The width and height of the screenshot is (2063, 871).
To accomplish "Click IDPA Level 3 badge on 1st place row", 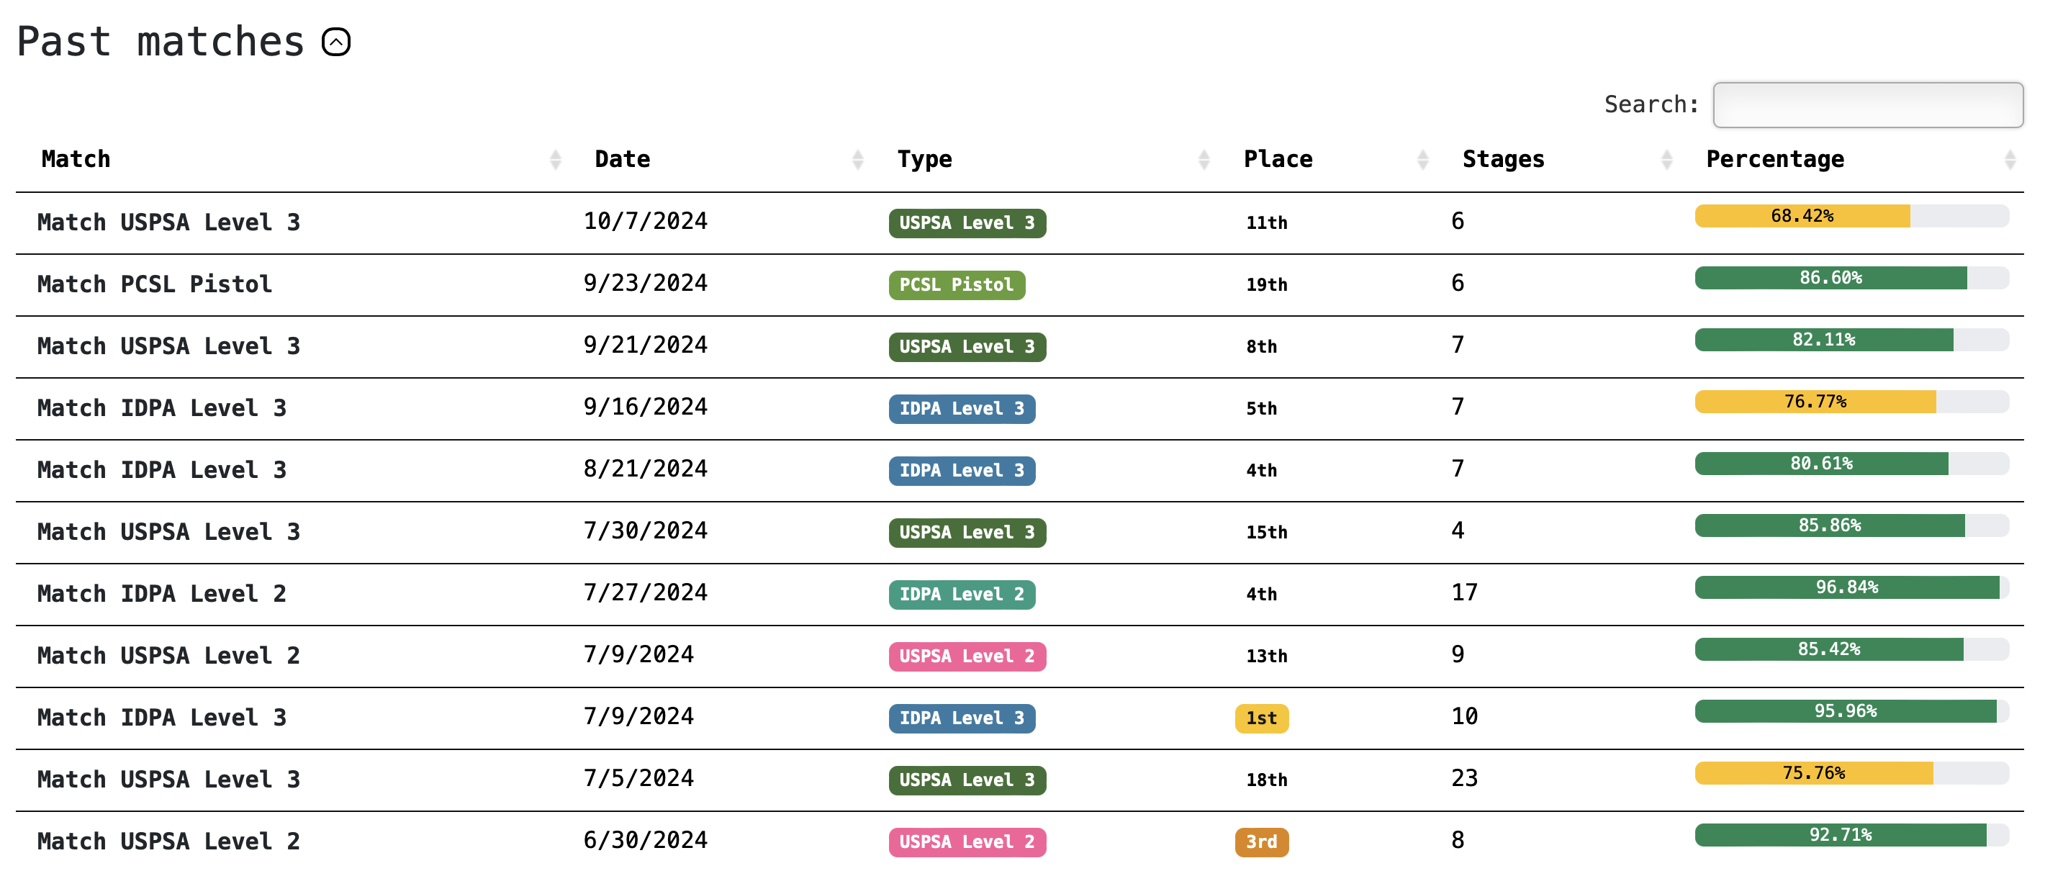I will point(961,718).
